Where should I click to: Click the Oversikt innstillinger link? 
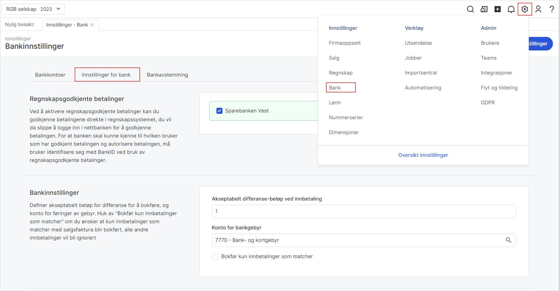click(x=423, y=155)
